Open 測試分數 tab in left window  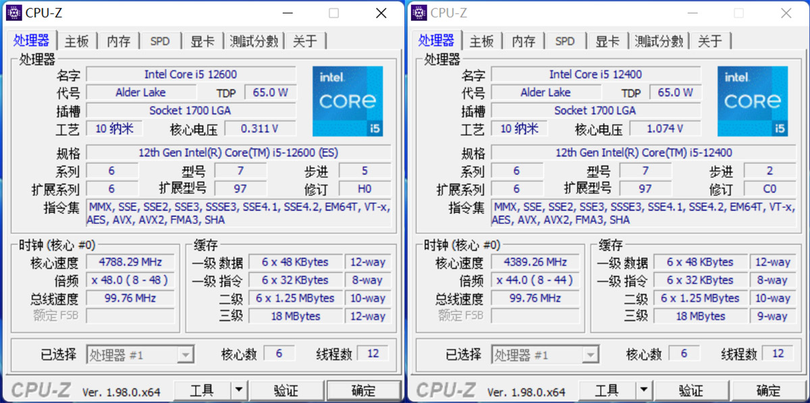[254, 41]
